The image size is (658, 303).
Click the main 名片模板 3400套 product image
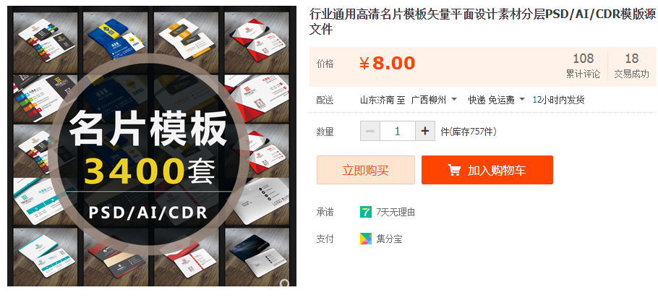152,146
